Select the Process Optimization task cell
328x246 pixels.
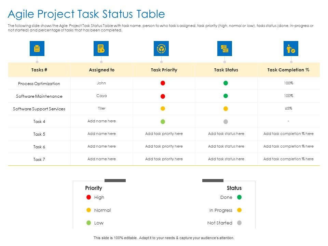click(39, 84)
